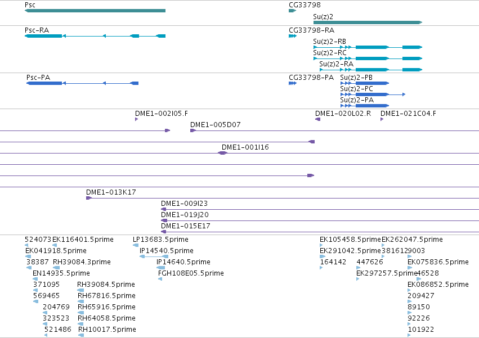Click the DME1-019J20 BAC end arrow

(x=164, y=220)
